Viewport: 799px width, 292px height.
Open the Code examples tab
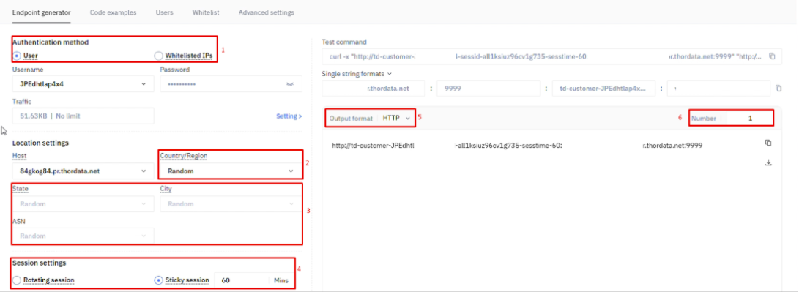click(113, 12)
